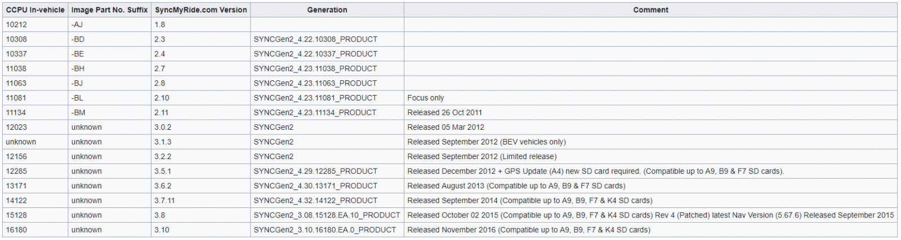The width and height of the screenshot is (901, 240).
Task: Click the Image Part No. Suffix header
Action: click(109, 10)
